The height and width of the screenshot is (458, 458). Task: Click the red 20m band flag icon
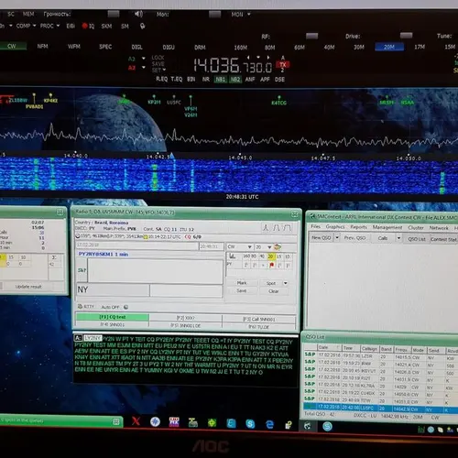coord(271,265)
